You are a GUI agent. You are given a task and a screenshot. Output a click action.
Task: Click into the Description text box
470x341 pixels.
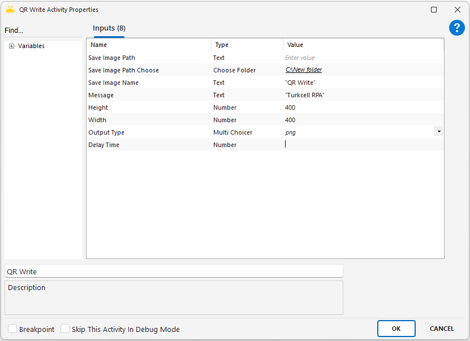(173, 297)
